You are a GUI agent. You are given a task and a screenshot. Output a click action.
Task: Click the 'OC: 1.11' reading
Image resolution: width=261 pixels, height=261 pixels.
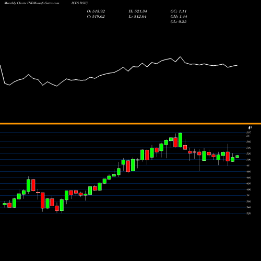click(179, 11)
